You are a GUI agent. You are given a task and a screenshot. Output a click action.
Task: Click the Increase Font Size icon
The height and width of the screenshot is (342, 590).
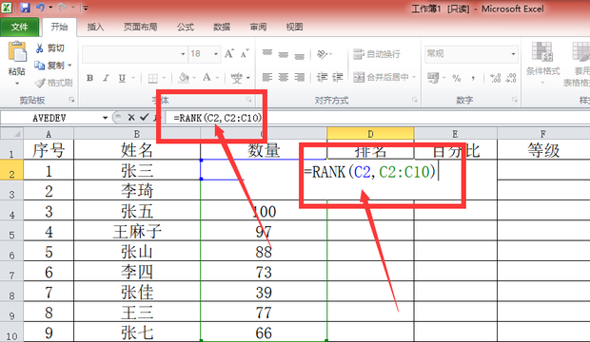(229, 54)
